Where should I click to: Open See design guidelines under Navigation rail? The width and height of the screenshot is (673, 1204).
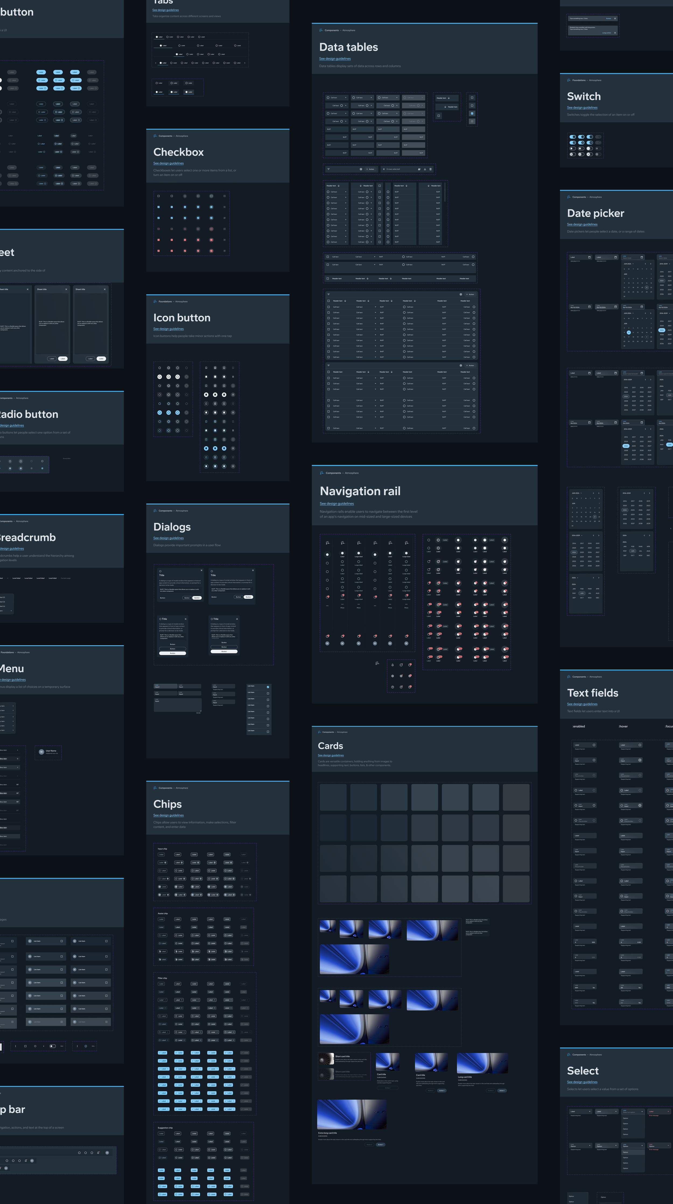[x=336, y=504]
